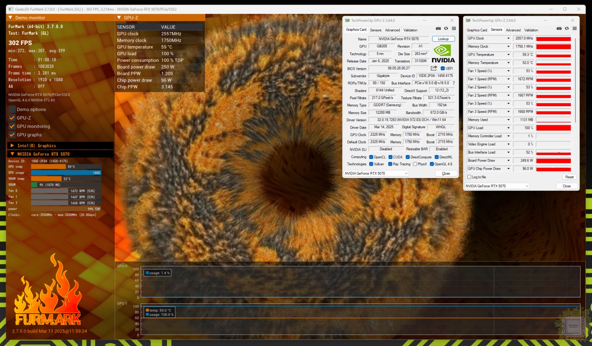Click the GPU Load red sensor graph
Screen dimensions: 592x346
[553, 128]
